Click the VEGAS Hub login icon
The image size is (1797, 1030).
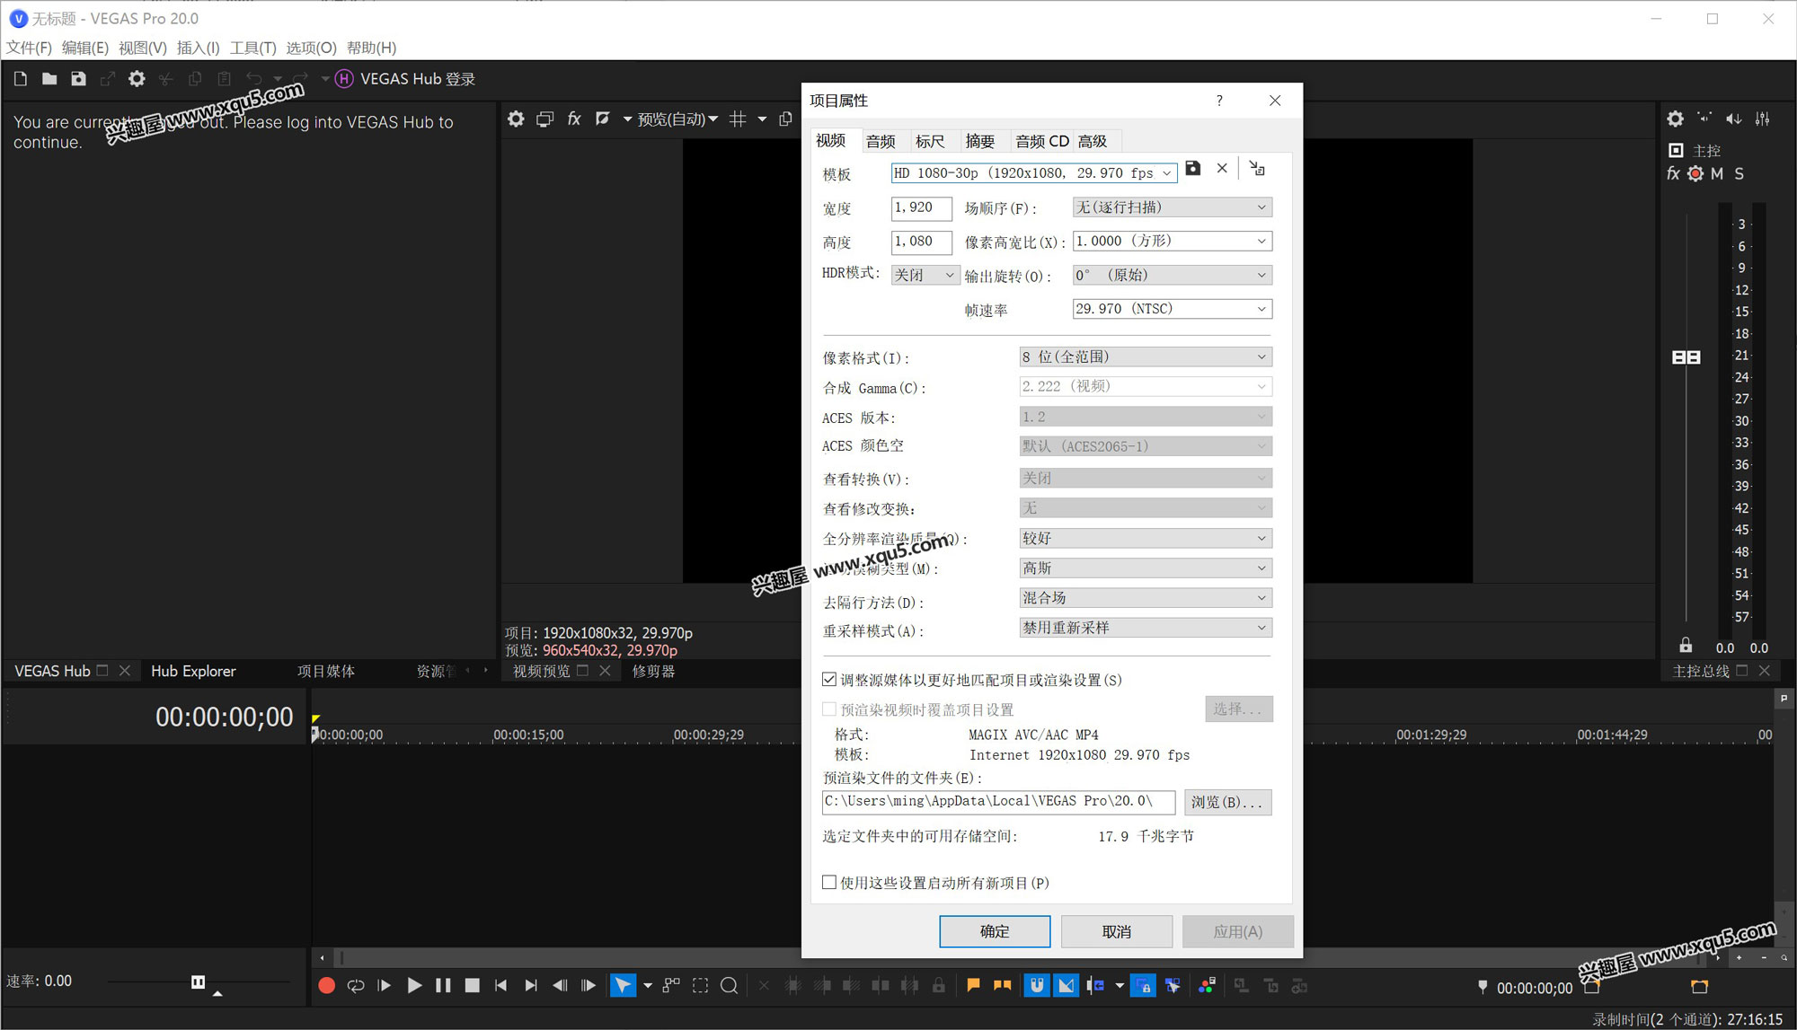(x=343, y=79)
